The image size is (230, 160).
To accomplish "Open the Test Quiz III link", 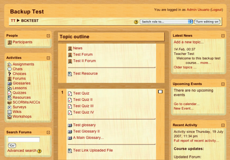I will pos(83,106).
